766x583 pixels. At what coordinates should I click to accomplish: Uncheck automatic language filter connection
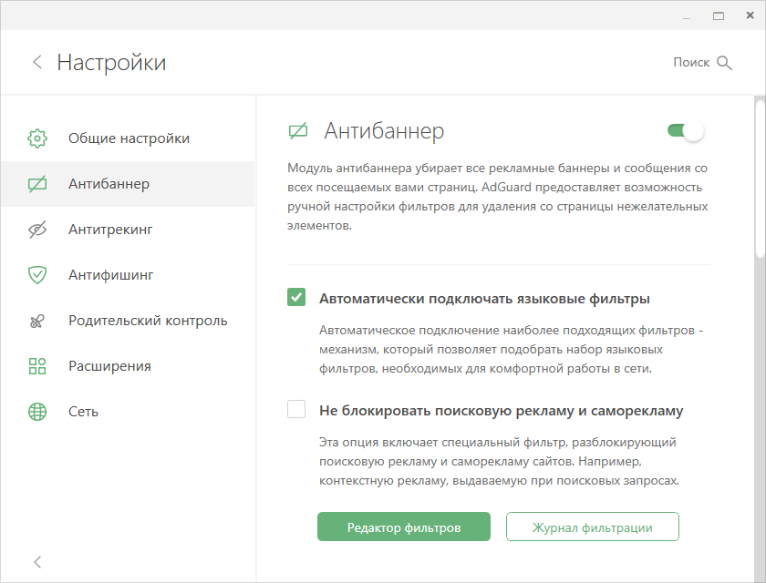tap(295, 295)
